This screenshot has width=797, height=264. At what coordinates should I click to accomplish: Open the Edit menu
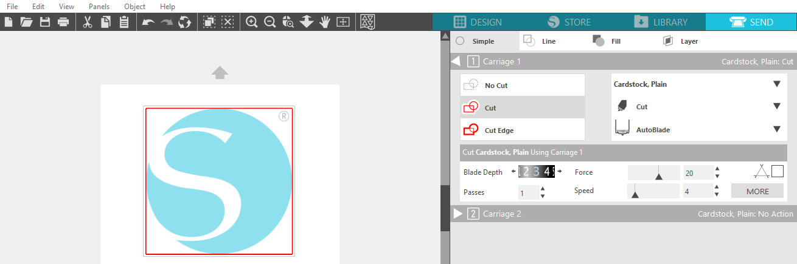[38, 7]
